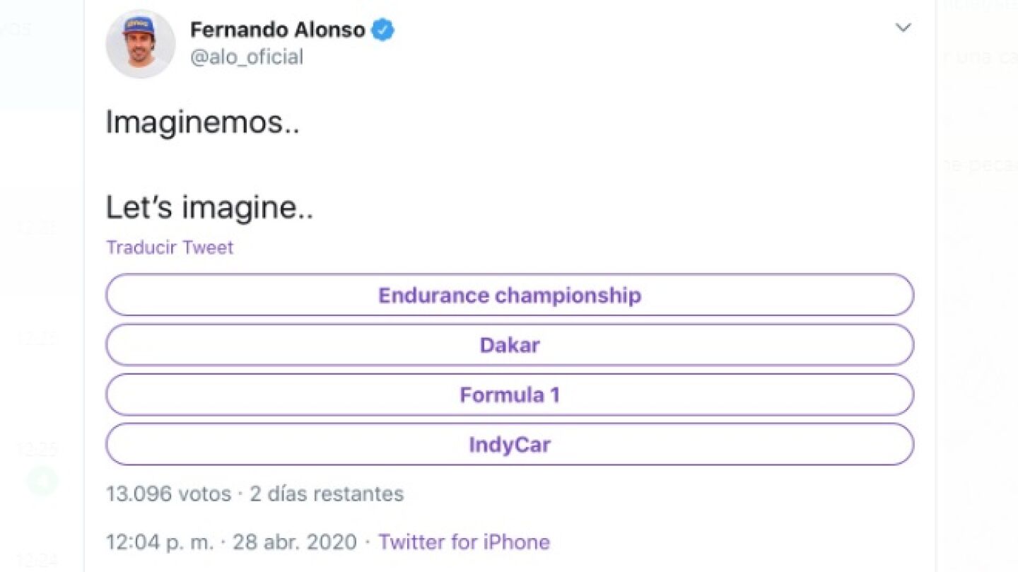Viewport: 1018px width, 572px height.
Task: Click the faded 13:25 background timestamp
Action: click(x=38, y=450)
